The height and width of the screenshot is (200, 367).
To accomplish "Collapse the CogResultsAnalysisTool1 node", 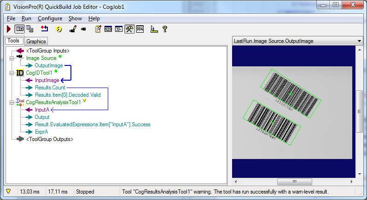I will (x=12, y=102).
